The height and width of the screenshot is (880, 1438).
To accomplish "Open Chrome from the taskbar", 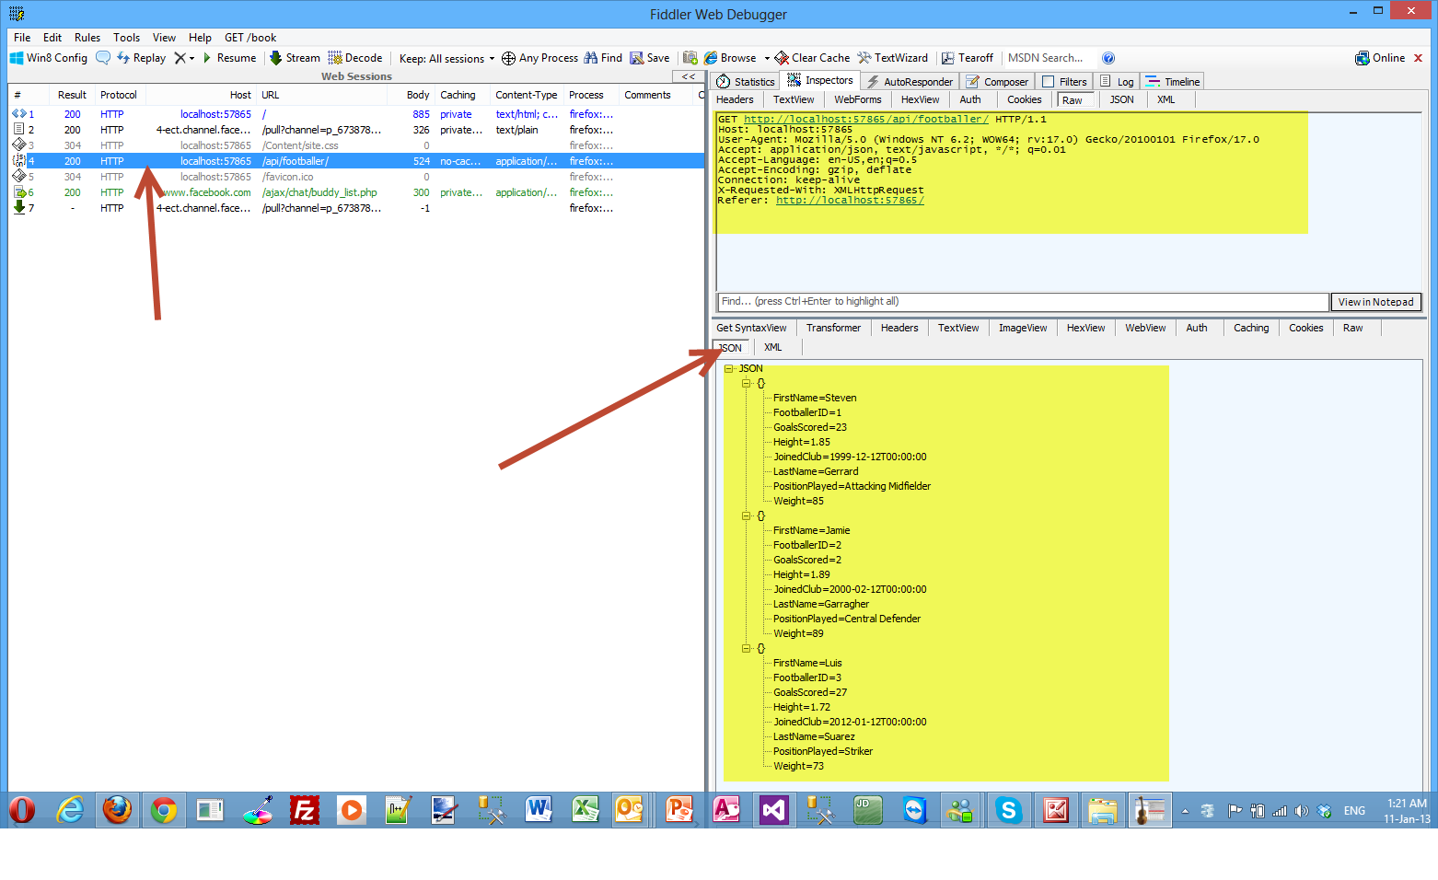I will pyautogui.click(x=164, y=810).
